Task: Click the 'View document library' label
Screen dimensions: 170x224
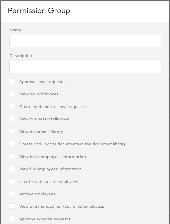Action: 41,132
